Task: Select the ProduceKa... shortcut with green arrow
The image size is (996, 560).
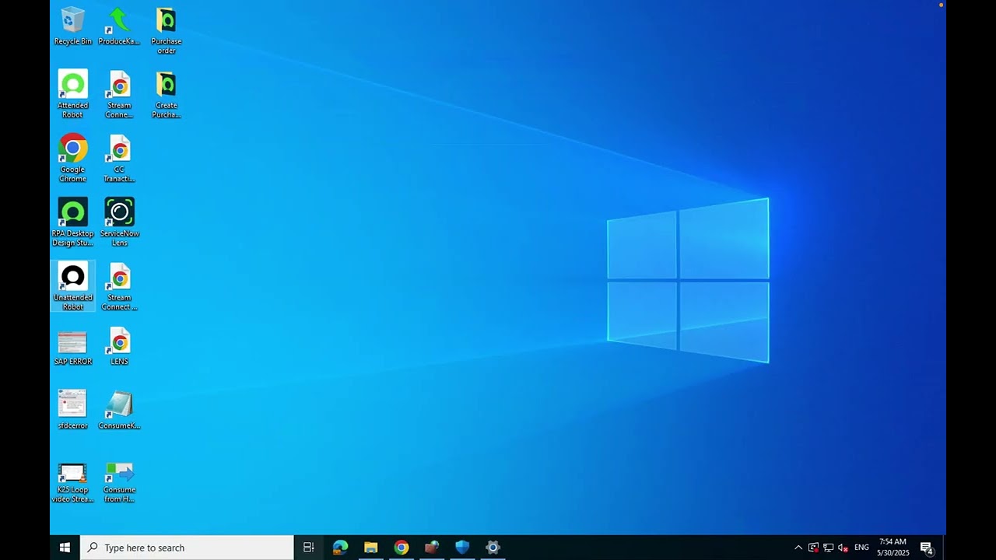Action: pos(119,26)
